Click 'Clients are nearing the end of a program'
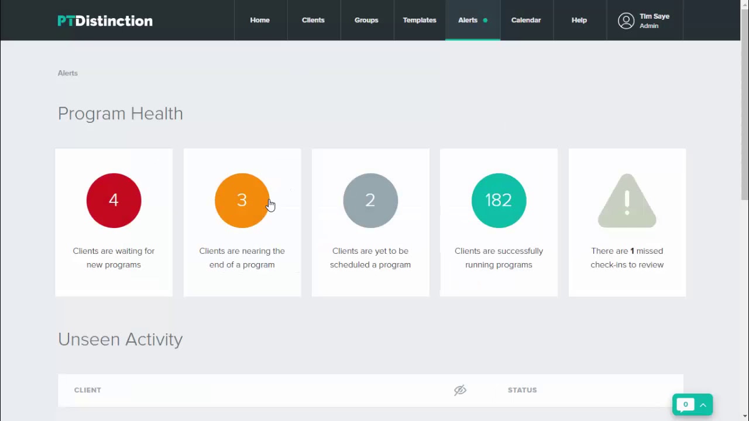 pos(242,258)
